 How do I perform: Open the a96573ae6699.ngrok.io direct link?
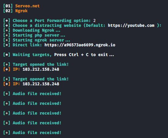pos(80,45)
